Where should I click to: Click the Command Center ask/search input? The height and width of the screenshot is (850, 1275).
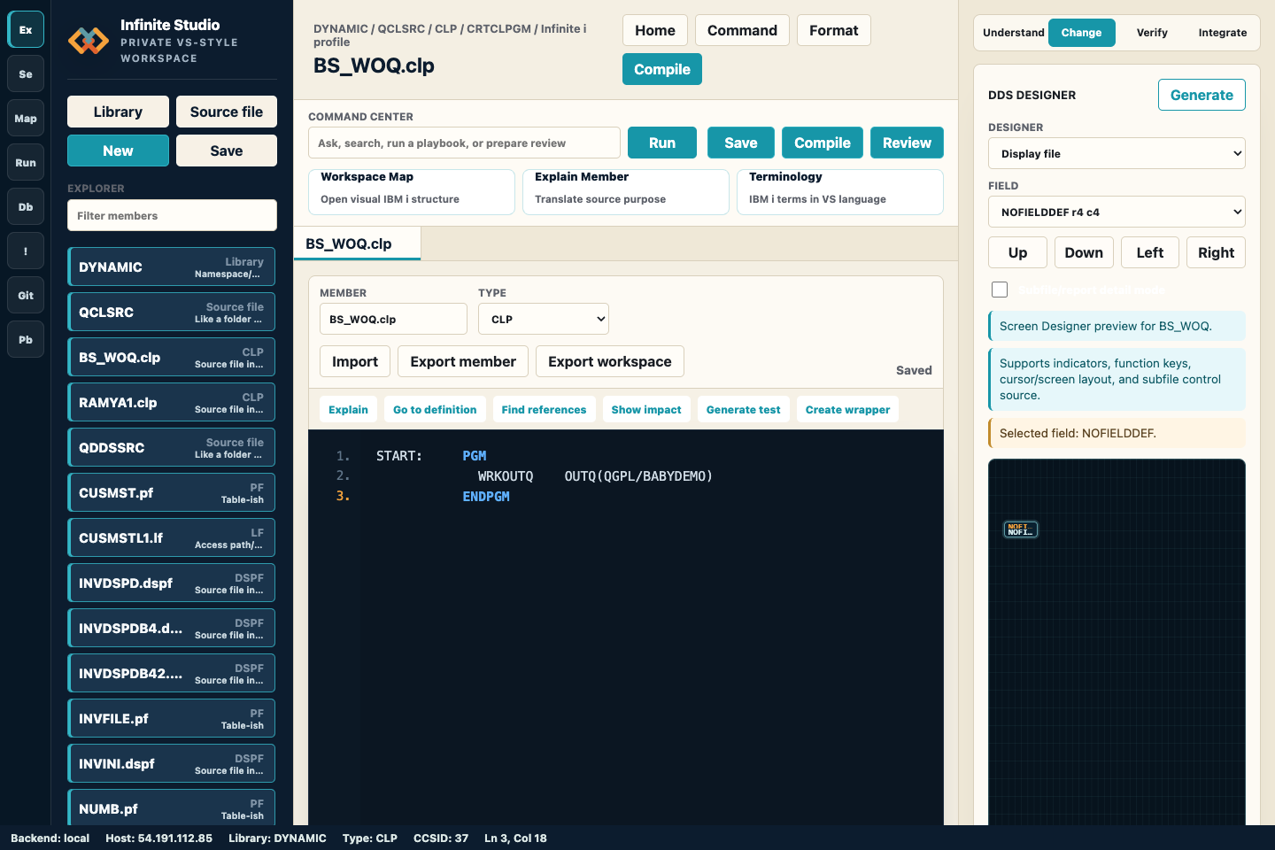click(464, 143)
